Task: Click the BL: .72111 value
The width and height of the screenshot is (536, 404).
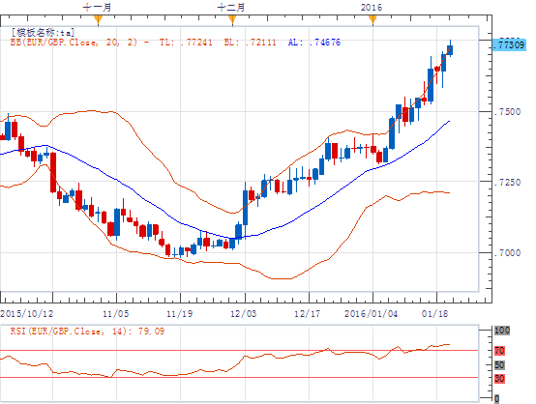Action: coord(250,43)
